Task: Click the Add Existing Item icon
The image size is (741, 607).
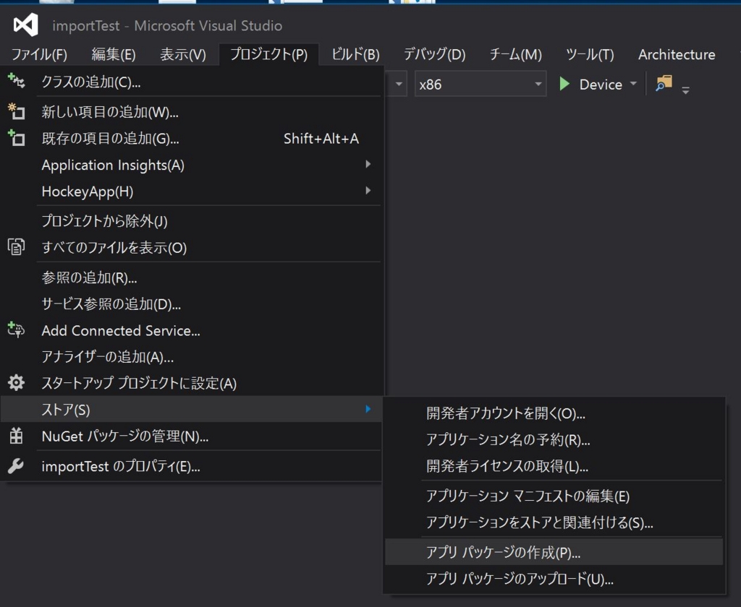Action: point(16,138)
